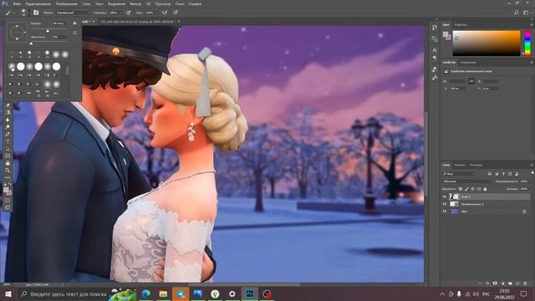The height and width of the screenshot is (301, 535).
Task: Open layer Fill dropdown in Layers panel
Action: point(532,189)
